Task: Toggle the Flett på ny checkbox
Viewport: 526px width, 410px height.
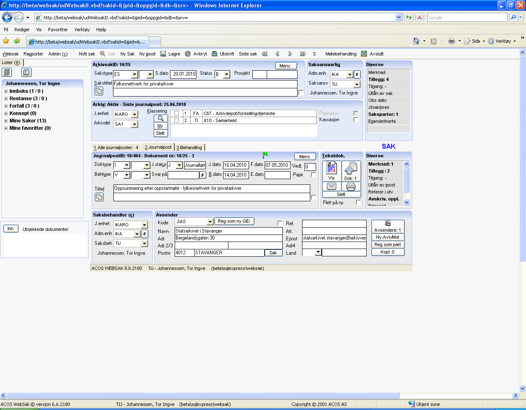Action: click(358, 202)
